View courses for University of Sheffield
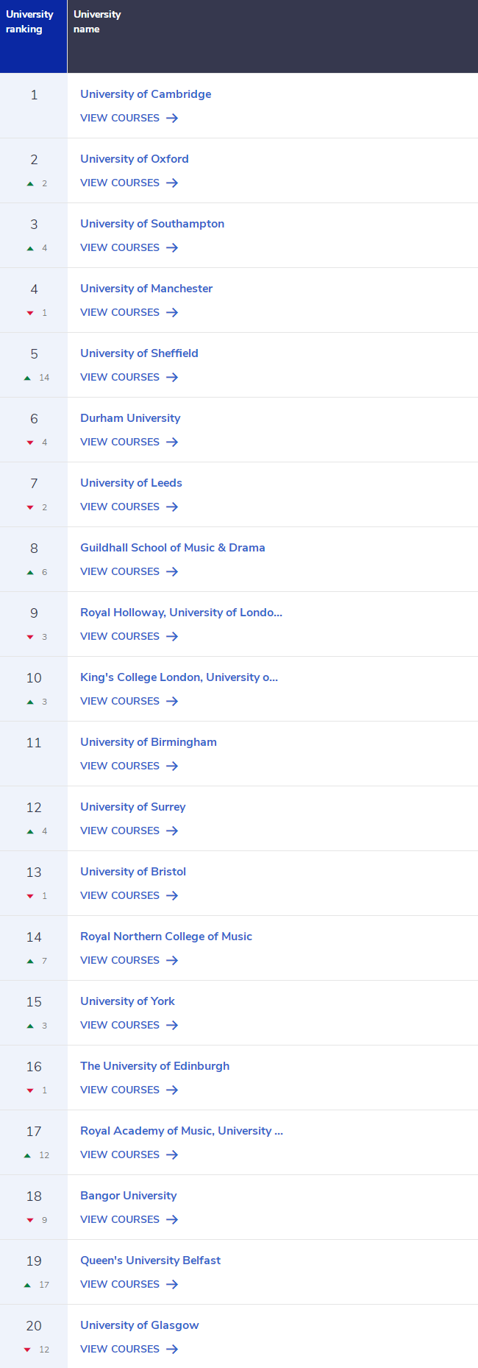This screenshot has height=1368, width=478. [x=129, y=377]
